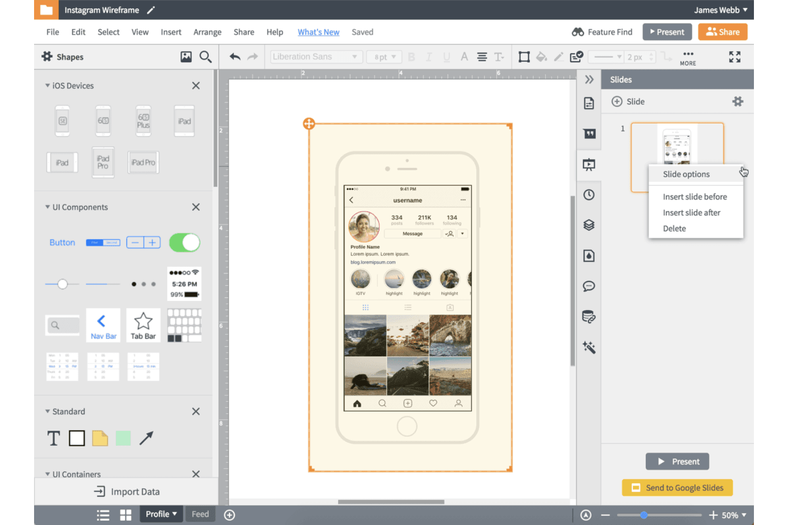Open the shape search magnifier
788x525 pixels.
click(x=206, y=56)
